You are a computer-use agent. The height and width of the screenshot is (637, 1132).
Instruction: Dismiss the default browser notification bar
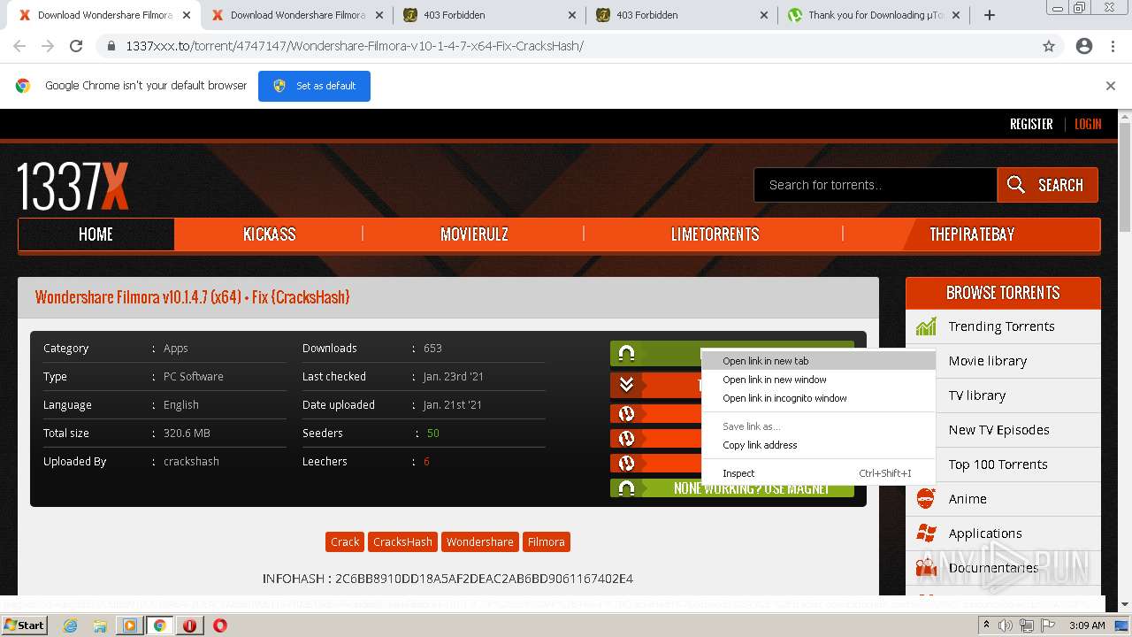pyautogui.click(x=1111, y=86)
